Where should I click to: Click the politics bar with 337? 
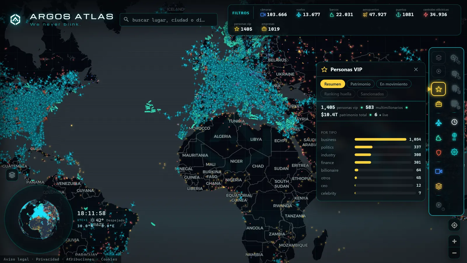point(371,147)
